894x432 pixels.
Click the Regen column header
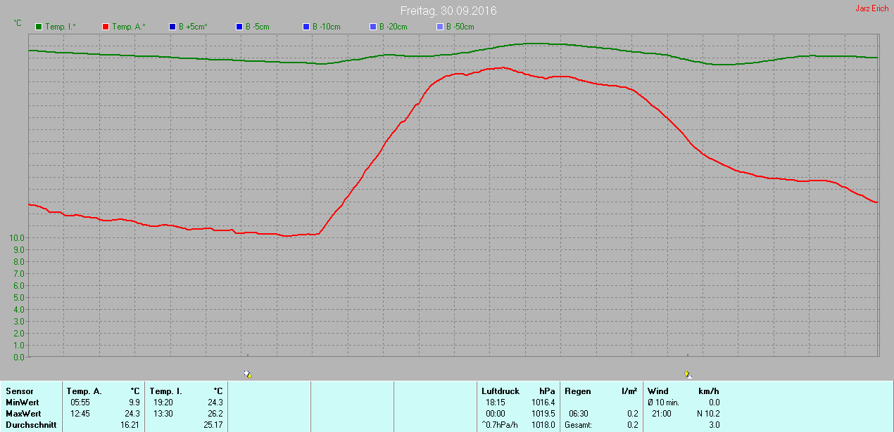[578, 391]
